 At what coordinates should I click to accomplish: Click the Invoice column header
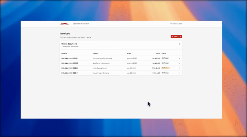[64, 54]
